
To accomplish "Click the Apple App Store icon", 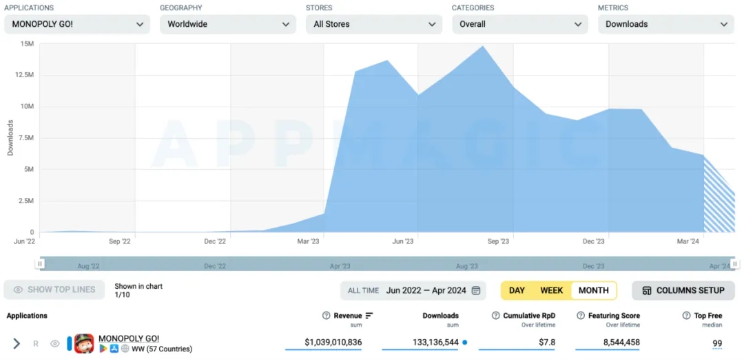I will [x=114, y=349].
